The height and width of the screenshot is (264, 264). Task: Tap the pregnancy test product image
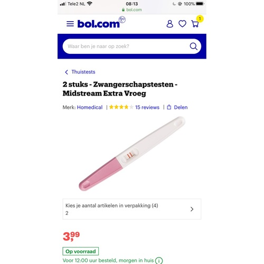point(132,154)
